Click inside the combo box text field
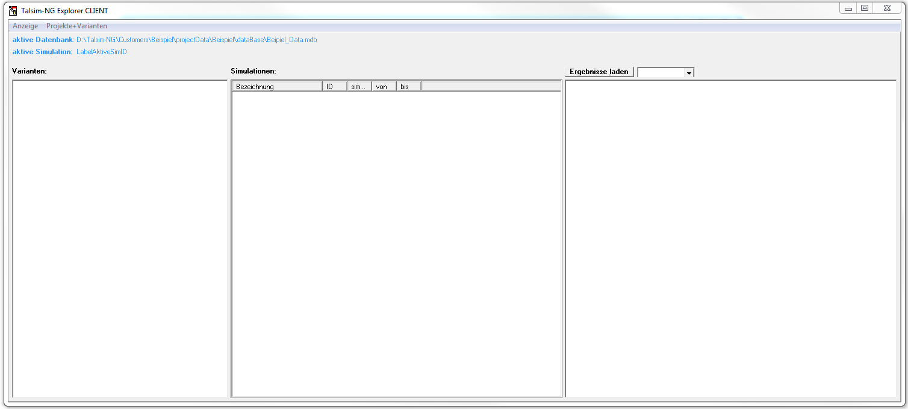 tap(661, 72)
